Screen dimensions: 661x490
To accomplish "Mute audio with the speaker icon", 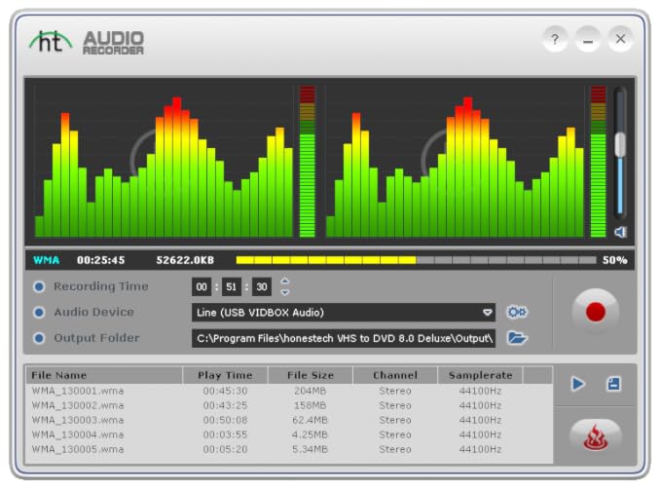I will [x=620, y=232].
